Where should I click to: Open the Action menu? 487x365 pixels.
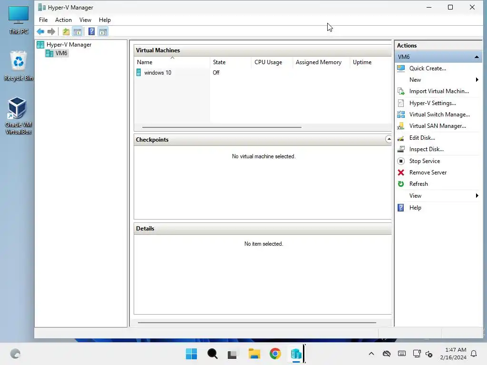pos(63,20)
